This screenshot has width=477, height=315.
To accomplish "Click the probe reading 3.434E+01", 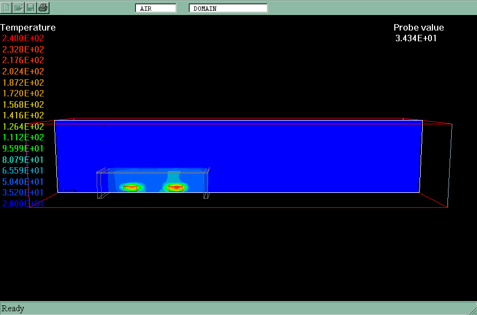I will (415, 39).
